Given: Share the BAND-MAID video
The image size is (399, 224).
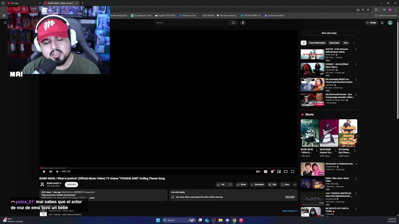Looking at the screenshot, I should (x=241, y=184).
